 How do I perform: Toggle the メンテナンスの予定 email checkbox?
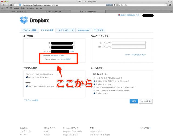(94, 78)
